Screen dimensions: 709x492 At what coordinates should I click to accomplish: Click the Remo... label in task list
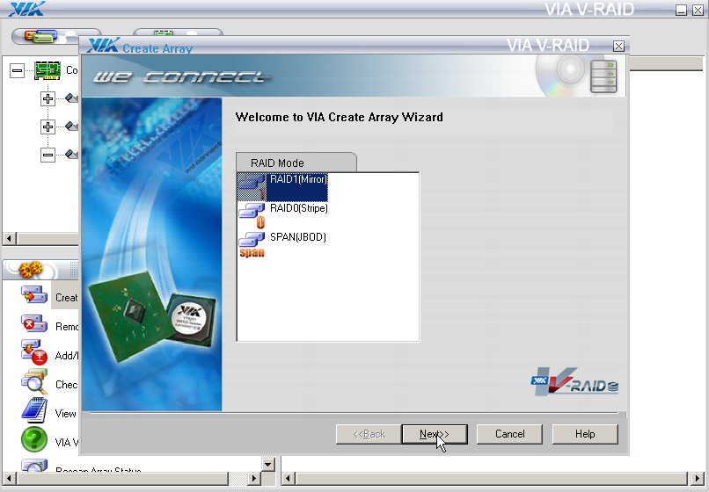point(67,327)
